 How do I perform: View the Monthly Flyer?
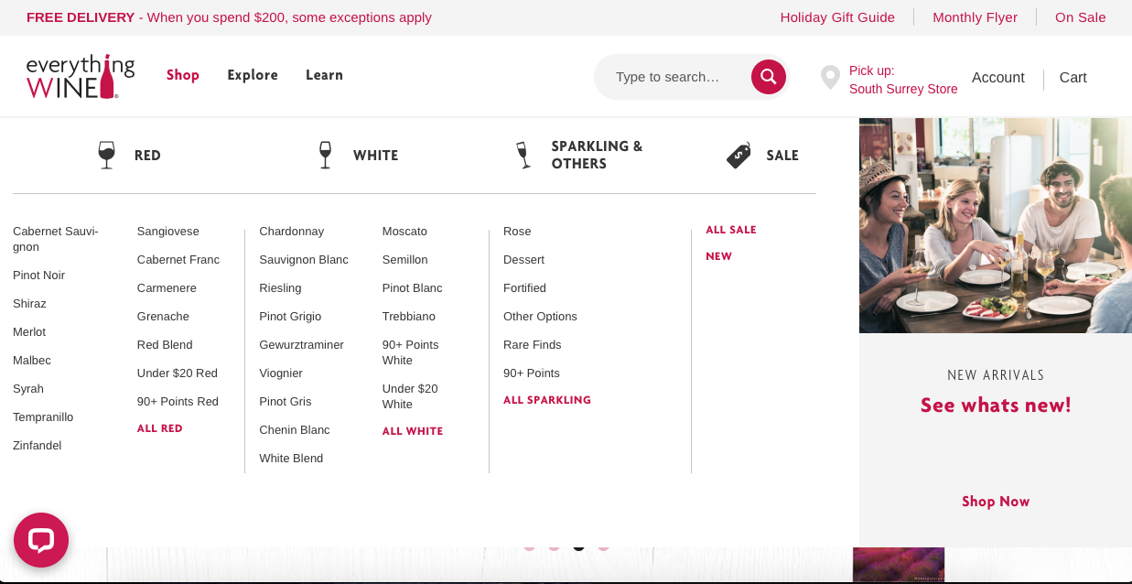click(x=975, y=17)
